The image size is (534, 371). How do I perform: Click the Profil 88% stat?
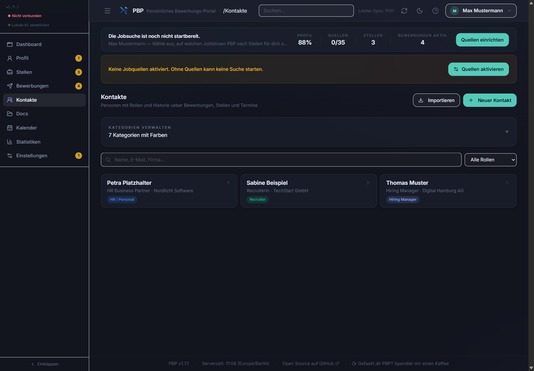coord(305,39)
